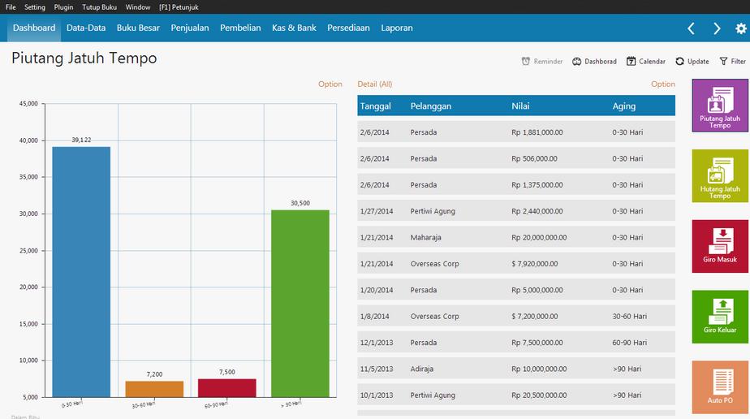Open the chart Option menu

pyautogui.click(x=330, y=84)
